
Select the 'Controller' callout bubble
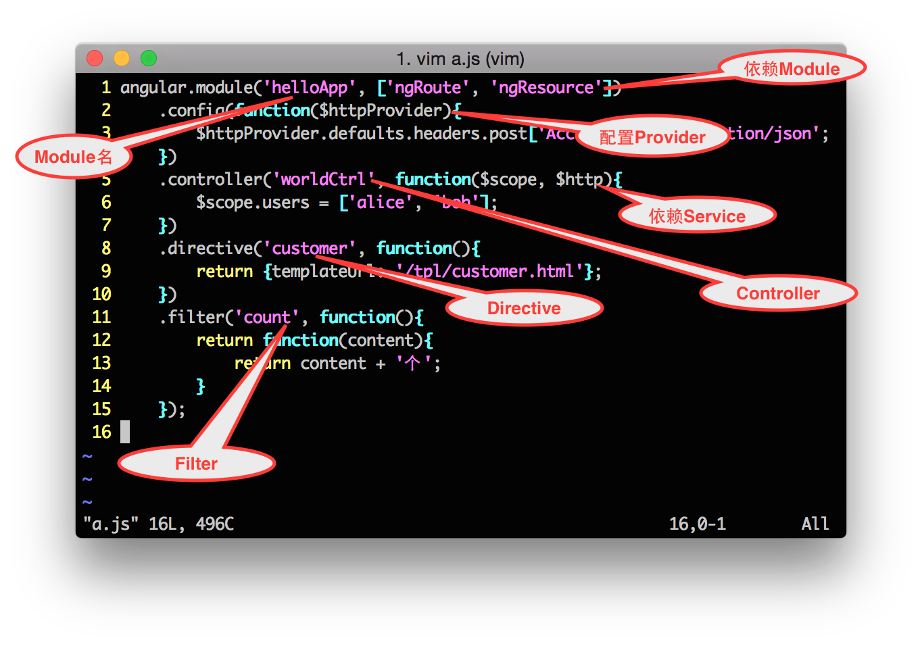pos(777,293)
